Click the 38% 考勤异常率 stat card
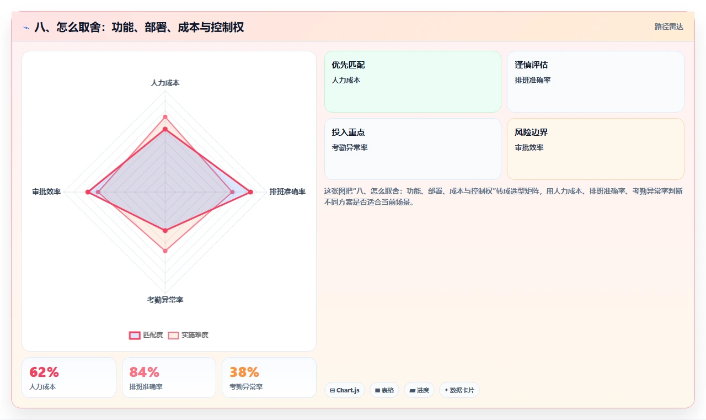The height and width of the screenshot is (420, 706). (269, 378)
